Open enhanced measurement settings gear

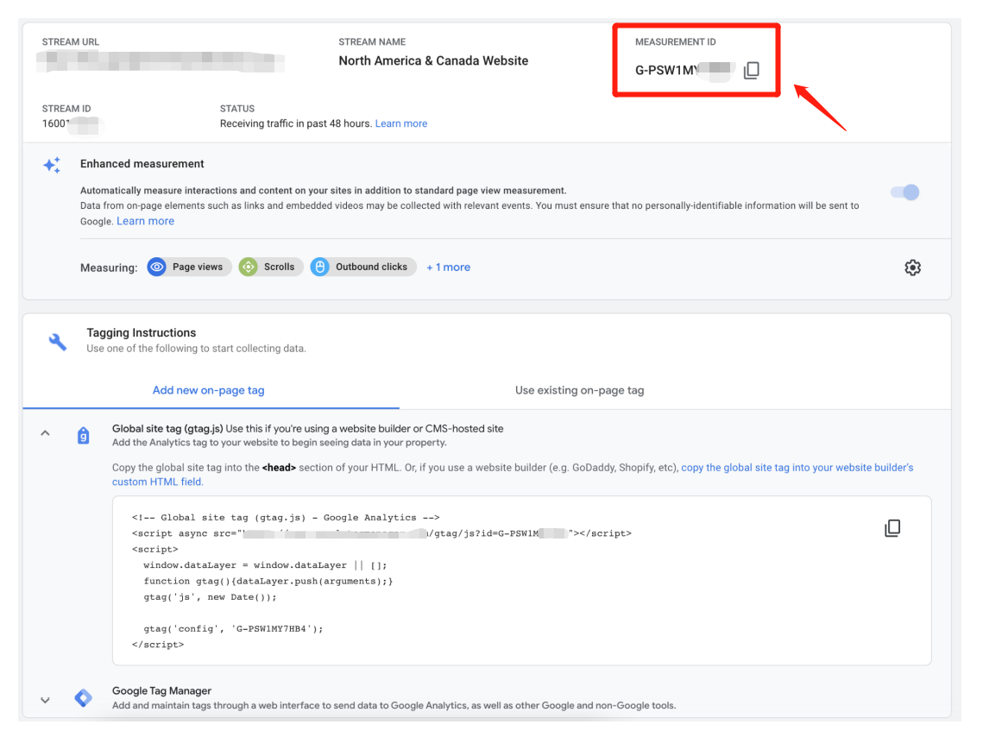pyautogui.click(x=912, y=268)
